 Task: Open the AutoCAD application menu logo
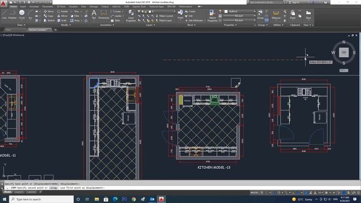click(x=3, y=3)
